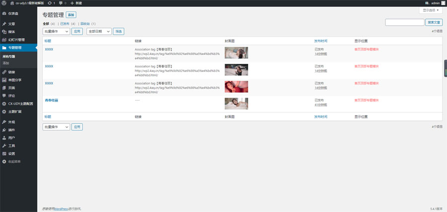The image size is (447, 212).
Task: Open the 设置 settings icon
Action: click(4, 154)
